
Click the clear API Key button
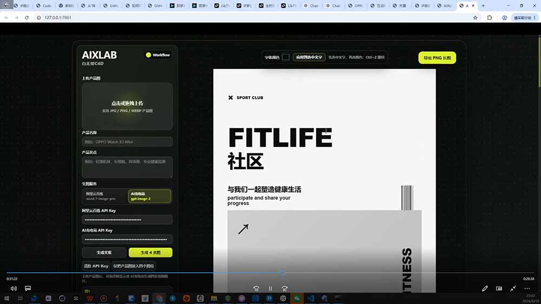pyautogui.click(x=96, y=266)
